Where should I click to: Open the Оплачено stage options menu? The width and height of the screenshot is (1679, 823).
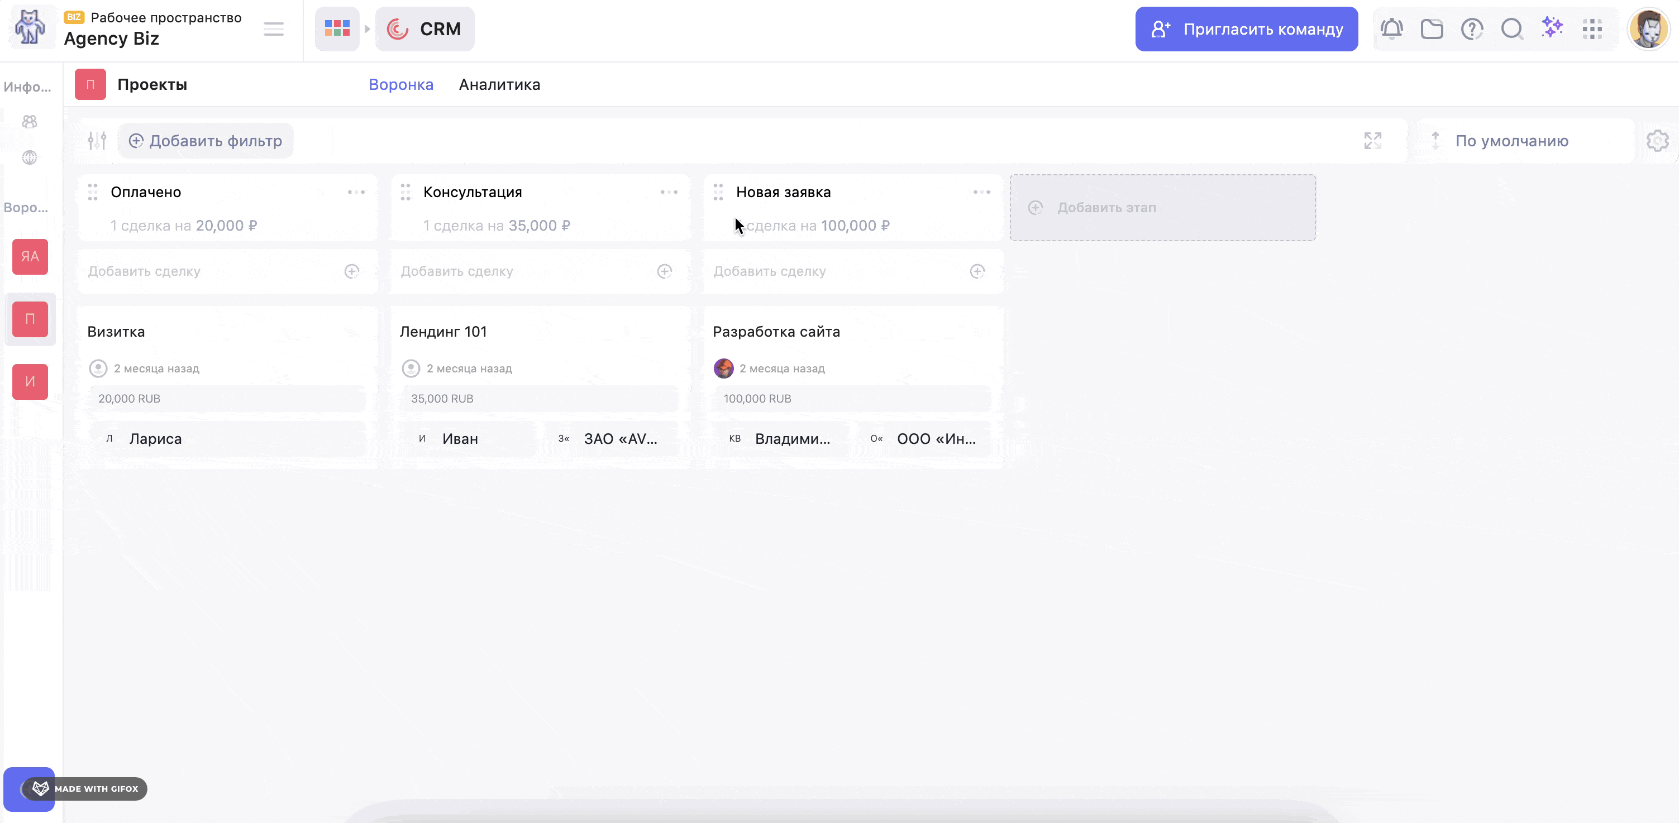356,192
